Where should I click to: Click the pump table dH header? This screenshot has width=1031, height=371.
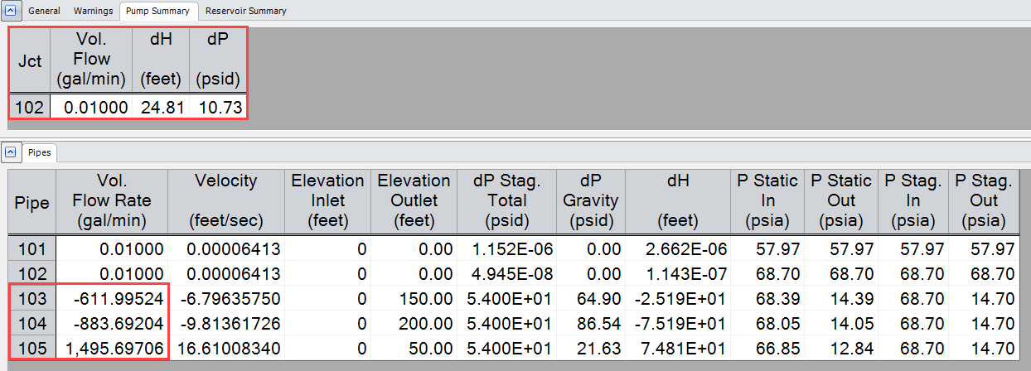[x=161, y=61]
